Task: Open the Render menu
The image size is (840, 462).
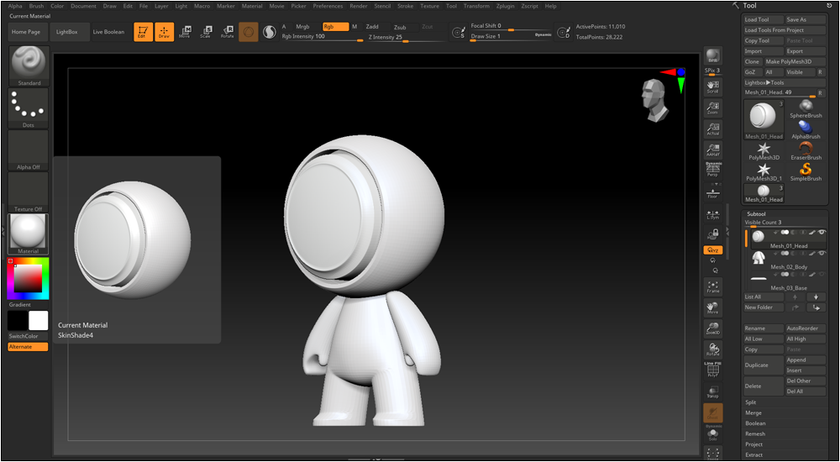Action: [359, 6]
